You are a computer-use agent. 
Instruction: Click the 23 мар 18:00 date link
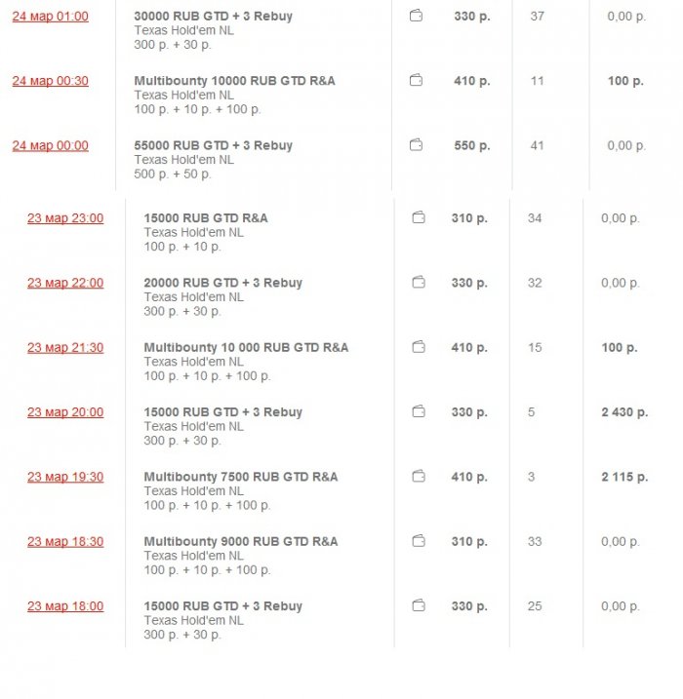(x=64, y=606)
